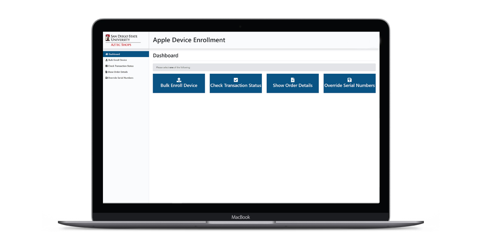
Task: Click the upload icon next to sidebar Bulk Enroll Device
Action: tap(106, 60)
